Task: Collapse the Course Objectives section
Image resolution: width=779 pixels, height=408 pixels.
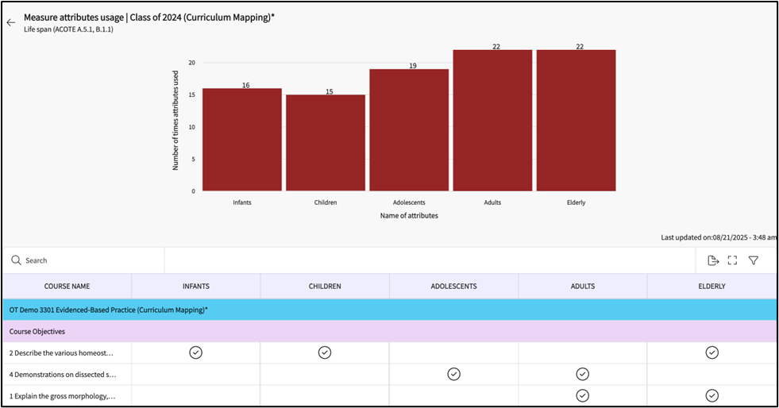Action: pos(37,331)
